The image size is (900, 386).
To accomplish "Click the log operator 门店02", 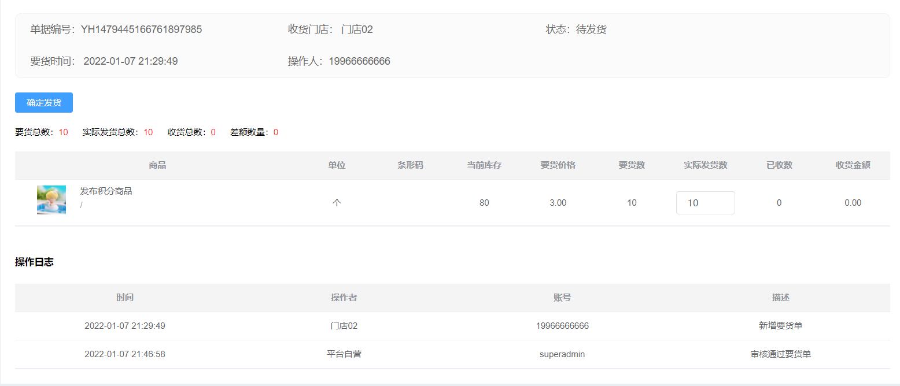I will [x=344, y=326].
